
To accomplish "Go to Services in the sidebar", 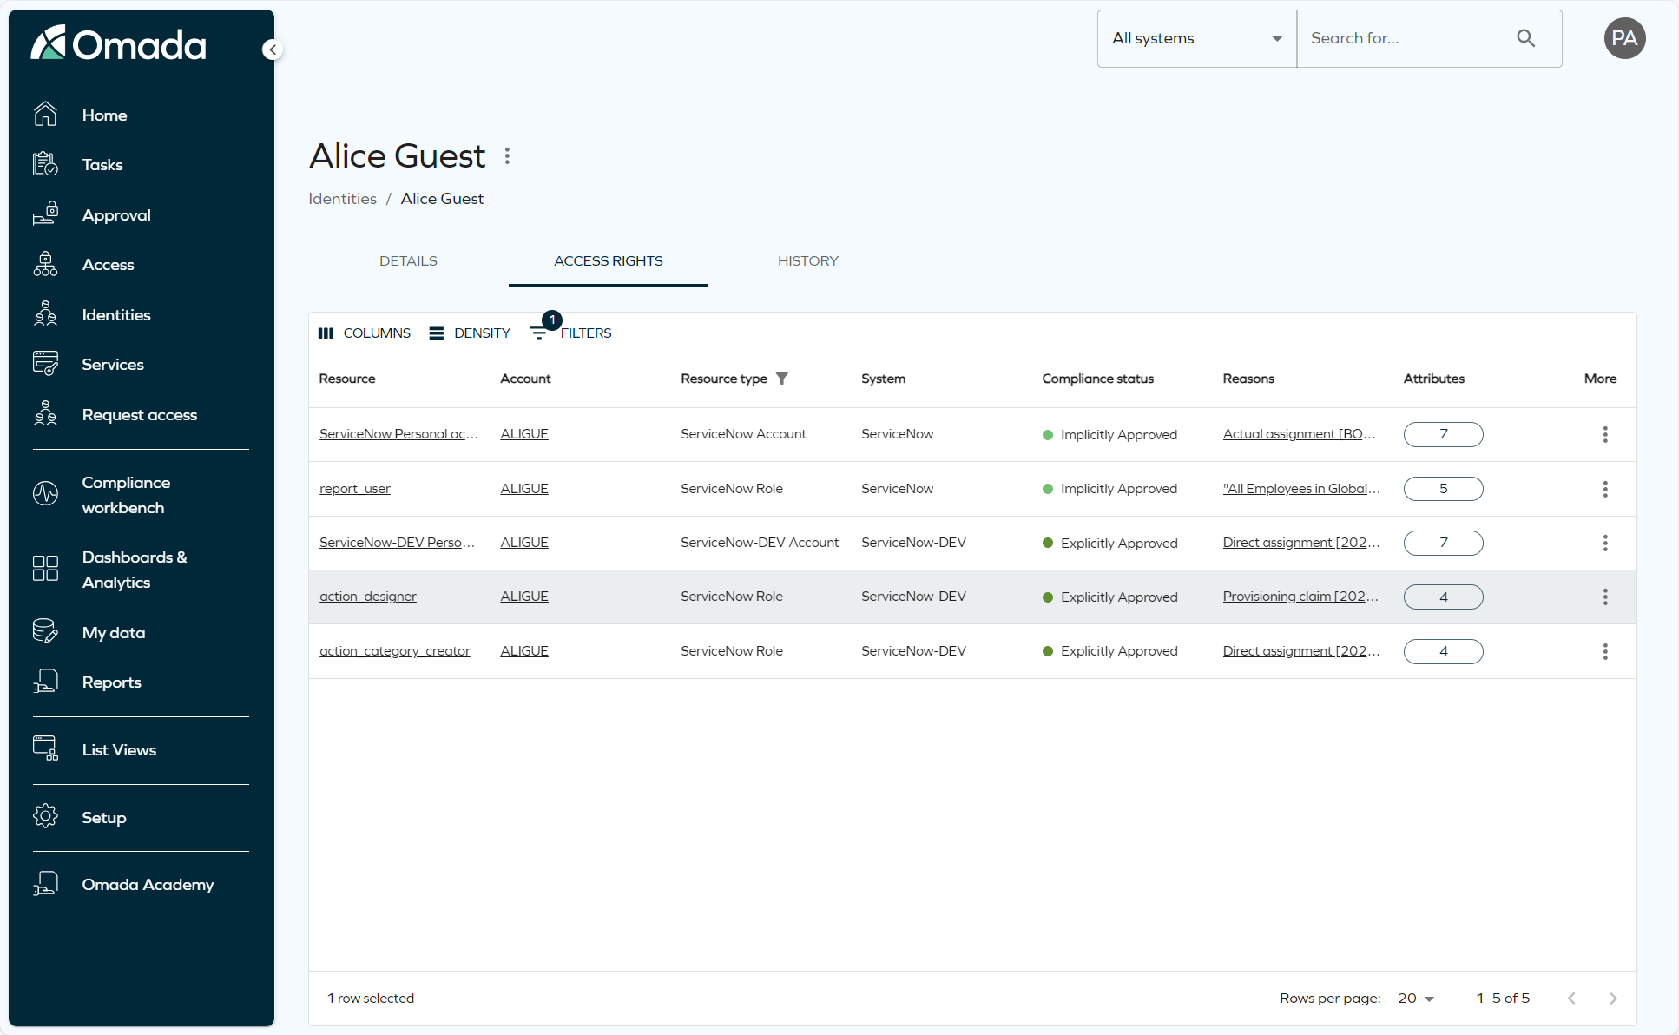I will point(113,364).
